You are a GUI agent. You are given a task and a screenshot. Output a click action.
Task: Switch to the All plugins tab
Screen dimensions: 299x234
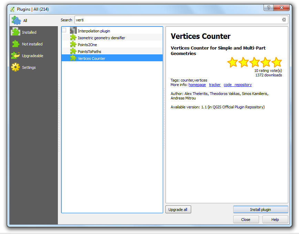[x=34, y=20]
